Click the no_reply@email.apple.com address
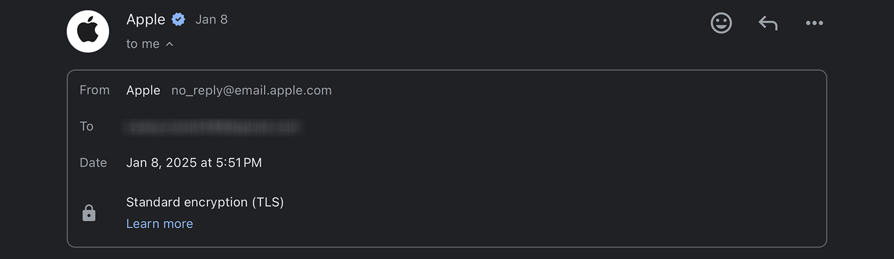Image resolution: width=894 pixels, height=259 pixels. point(251,90)
